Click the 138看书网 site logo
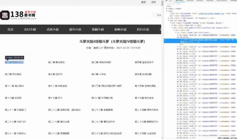The image size is (237, 139). (18, 15)
